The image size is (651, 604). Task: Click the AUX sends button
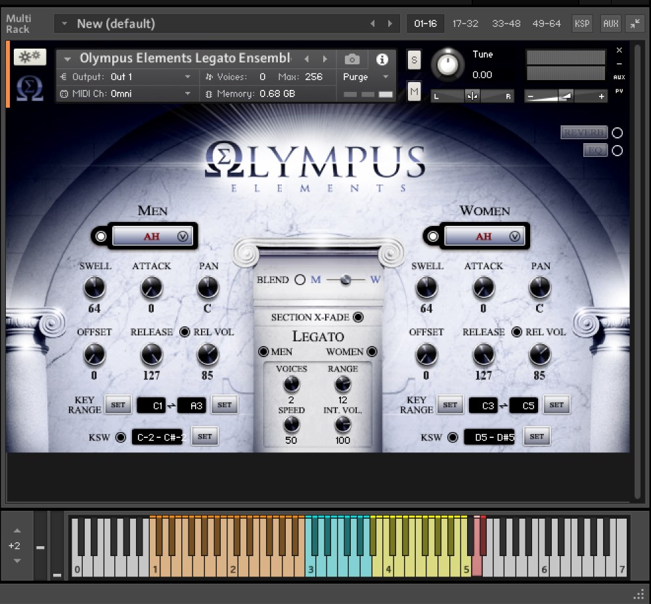[x=611, y=24]
